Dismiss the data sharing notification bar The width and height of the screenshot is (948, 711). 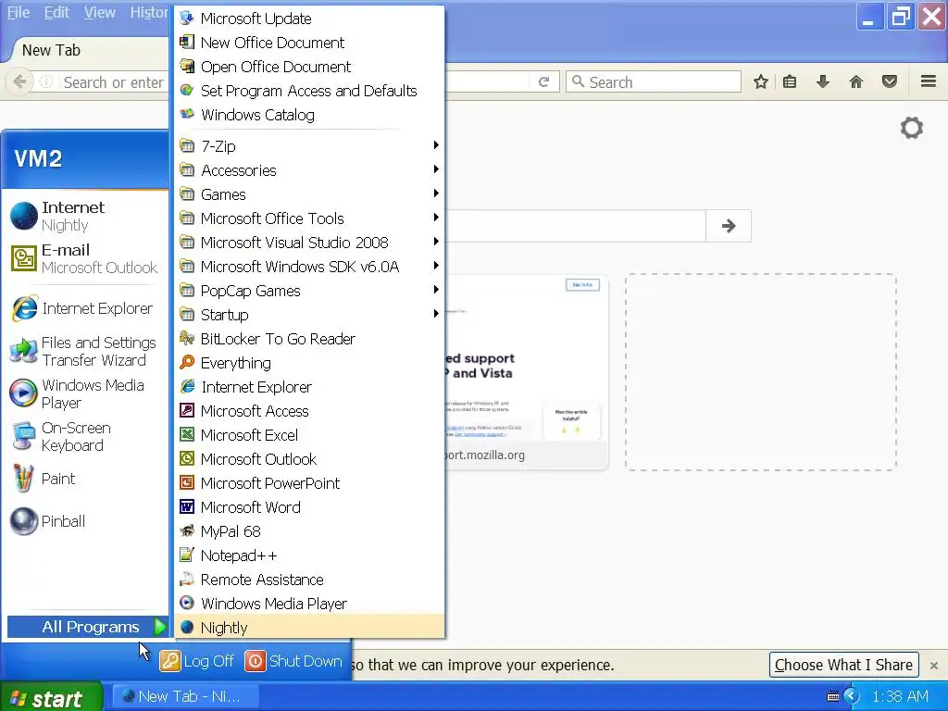click(934, 666)
